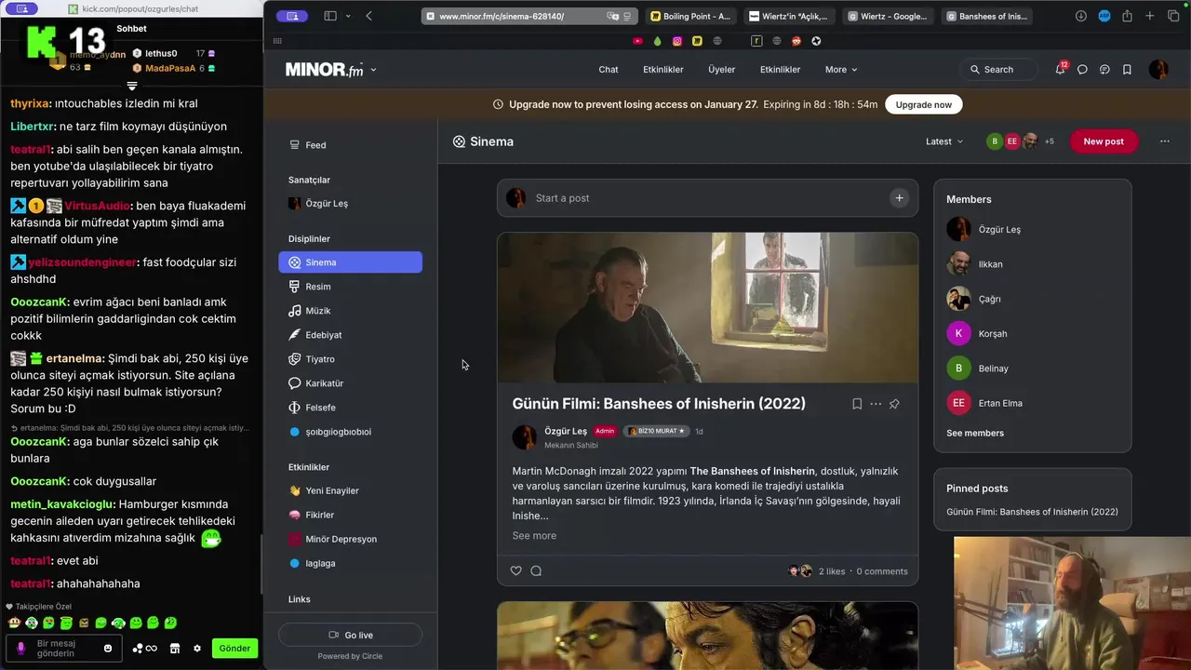Expand Safari sidebar dropdown chevron
The height and width of the screenshot is (670, 1191).
click(348, 16)
